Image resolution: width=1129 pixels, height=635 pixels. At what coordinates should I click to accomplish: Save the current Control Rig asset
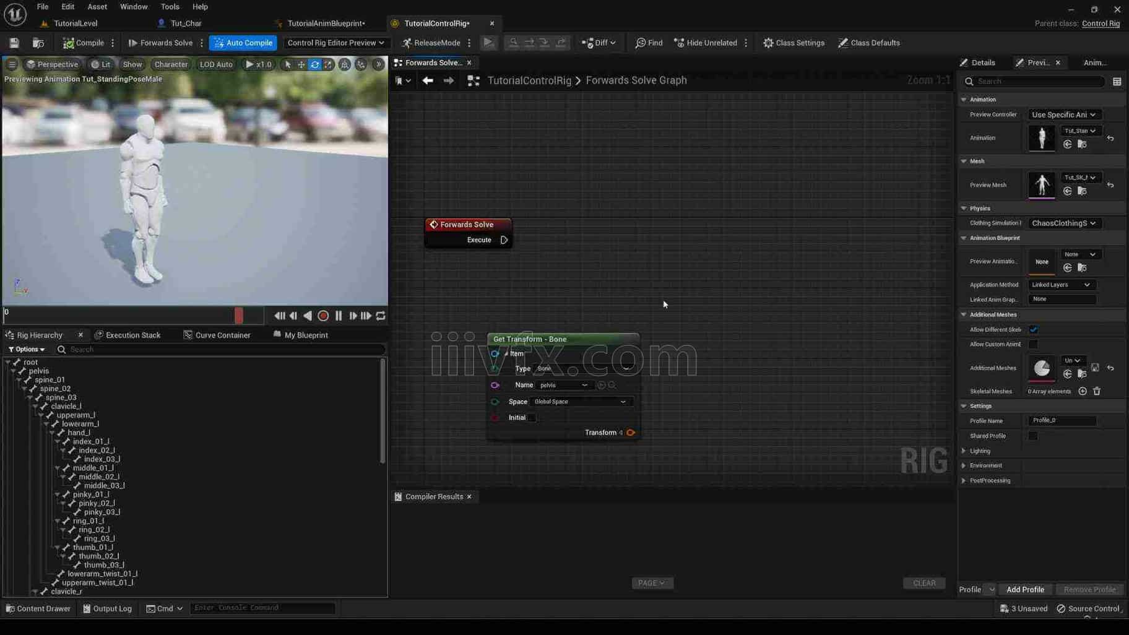(14, 43)
